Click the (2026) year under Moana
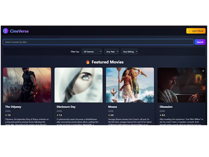The image size is (209, 157). pyautogui.click(x=111, y=111)
